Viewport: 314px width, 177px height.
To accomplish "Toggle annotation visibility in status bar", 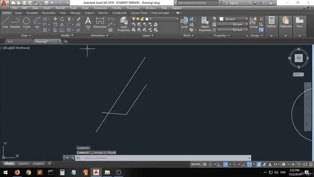I will point(259,164).
